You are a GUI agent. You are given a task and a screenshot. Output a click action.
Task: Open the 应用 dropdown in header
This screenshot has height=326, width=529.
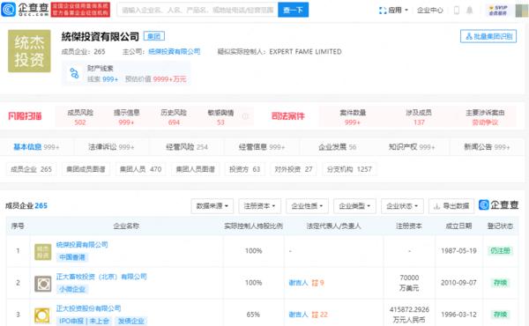393,10
